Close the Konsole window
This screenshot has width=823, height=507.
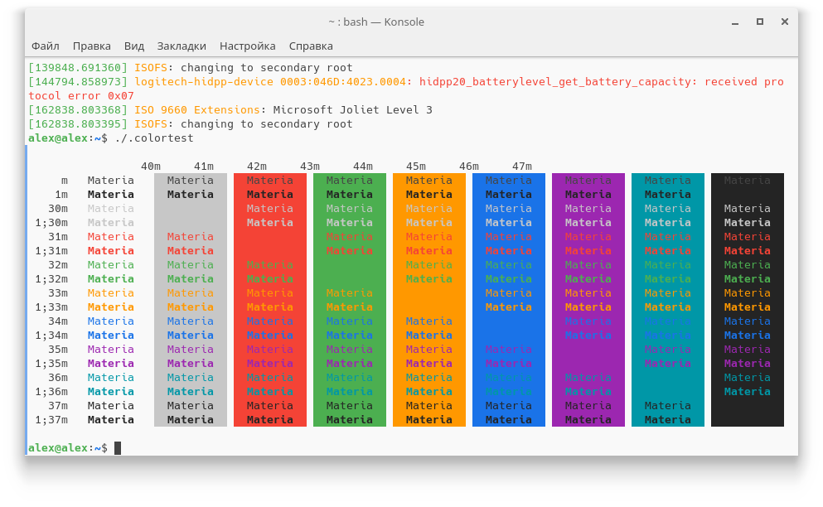point(785,22)
